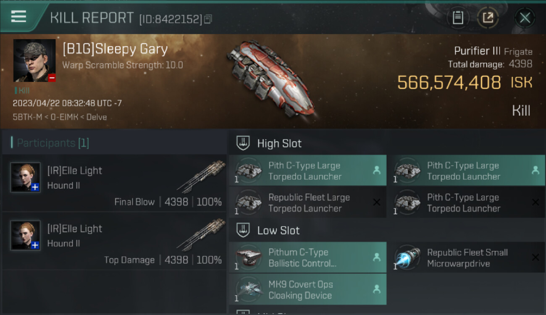Image resolution: width=546 pixels, height=315 pixels.
Task: Select the Pithum C-Type Ballistic Control module
Action: [x=307, y=257]
